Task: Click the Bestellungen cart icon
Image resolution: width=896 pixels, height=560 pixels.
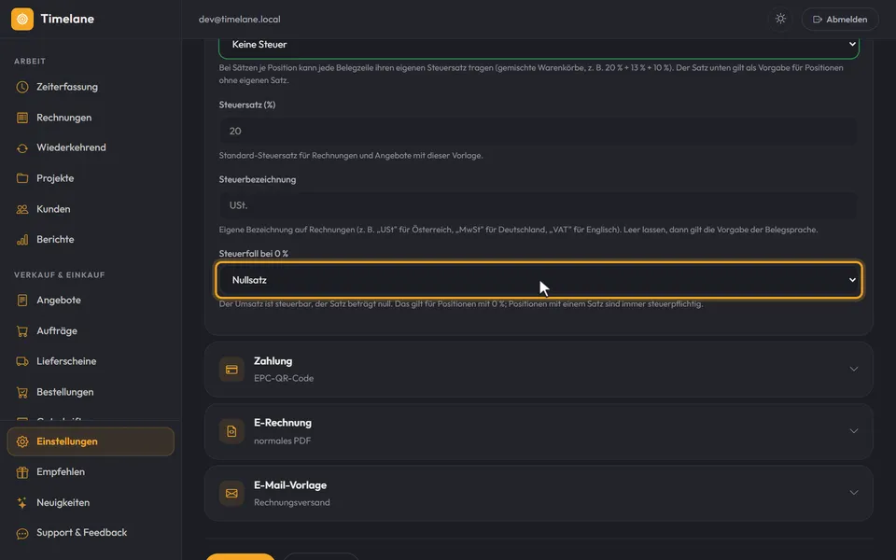Action: click(x=22, y=392)
